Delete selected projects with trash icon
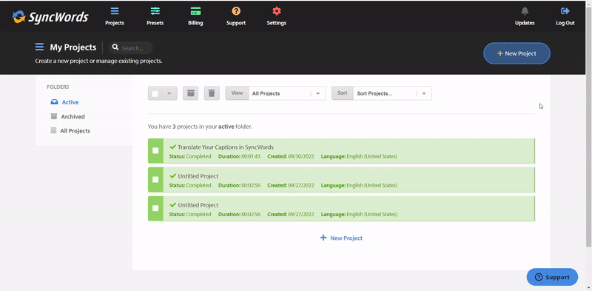 [x=212, y=93]
